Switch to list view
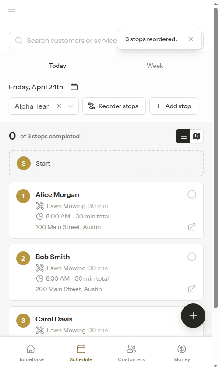 [183, 136]
